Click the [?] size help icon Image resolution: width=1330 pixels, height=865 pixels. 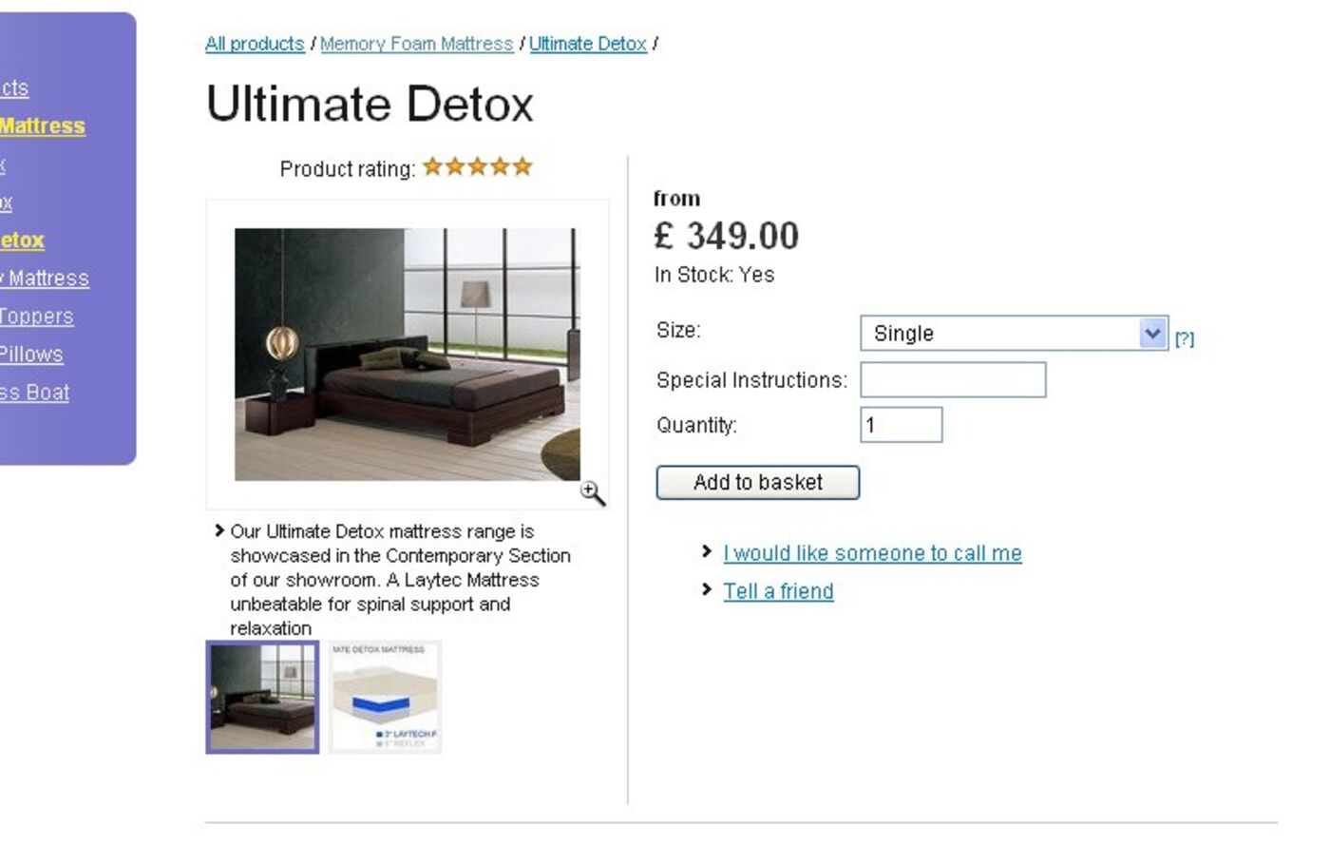[x=1185, y=338]
